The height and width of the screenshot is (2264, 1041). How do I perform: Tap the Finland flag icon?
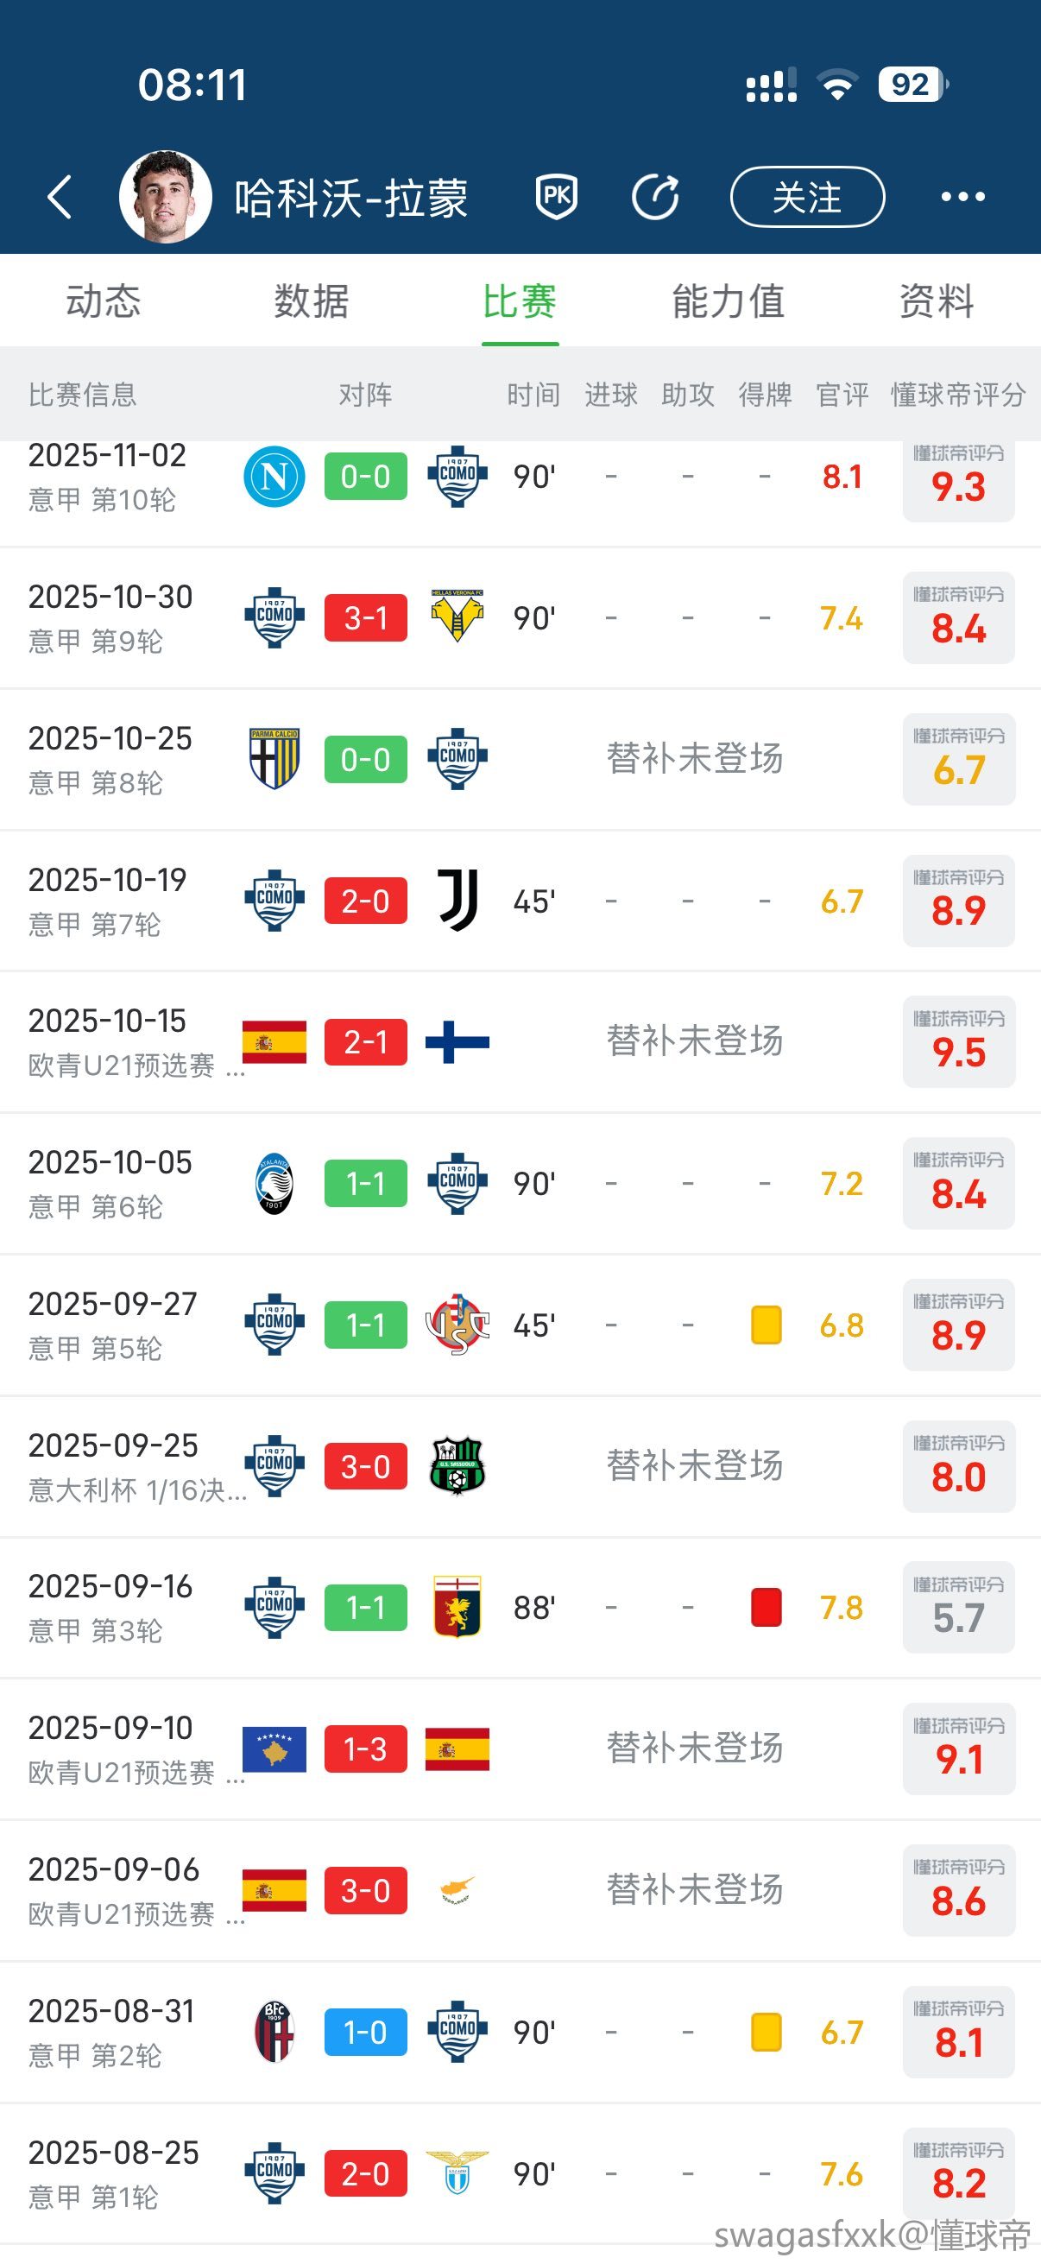(457, 1042)
